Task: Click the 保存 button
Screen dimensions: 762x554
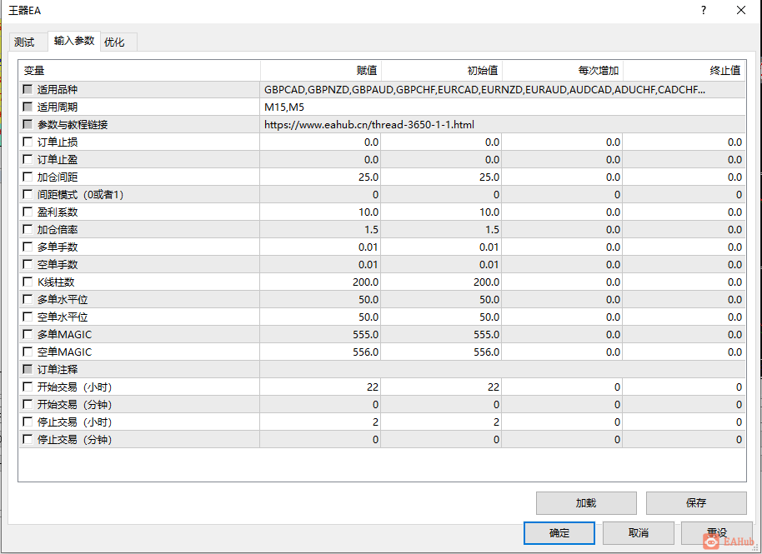Action: pyautogui.click(x=696, y=503)
